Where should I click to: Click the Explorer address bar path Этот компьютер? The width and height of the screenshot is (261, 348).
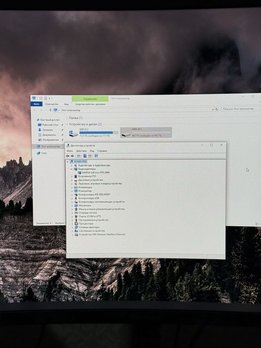pos(71,110)
